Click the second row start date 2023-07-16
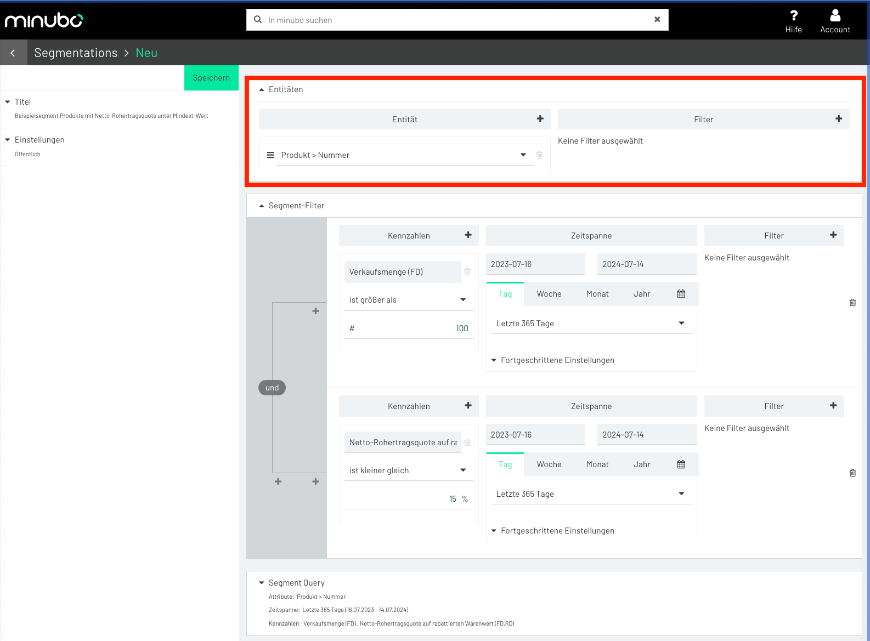870x641 pixels. pyautogui.click(x=535, y=435)
